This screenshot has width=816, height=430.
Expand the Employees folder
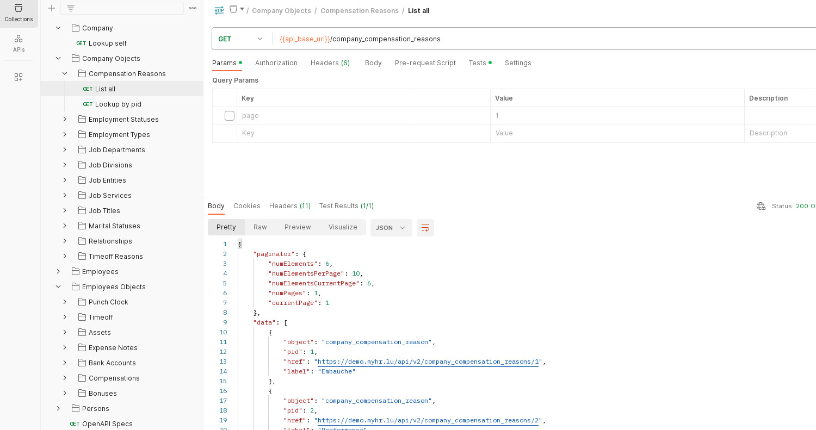pyautogui.click(x=58, y=271)
